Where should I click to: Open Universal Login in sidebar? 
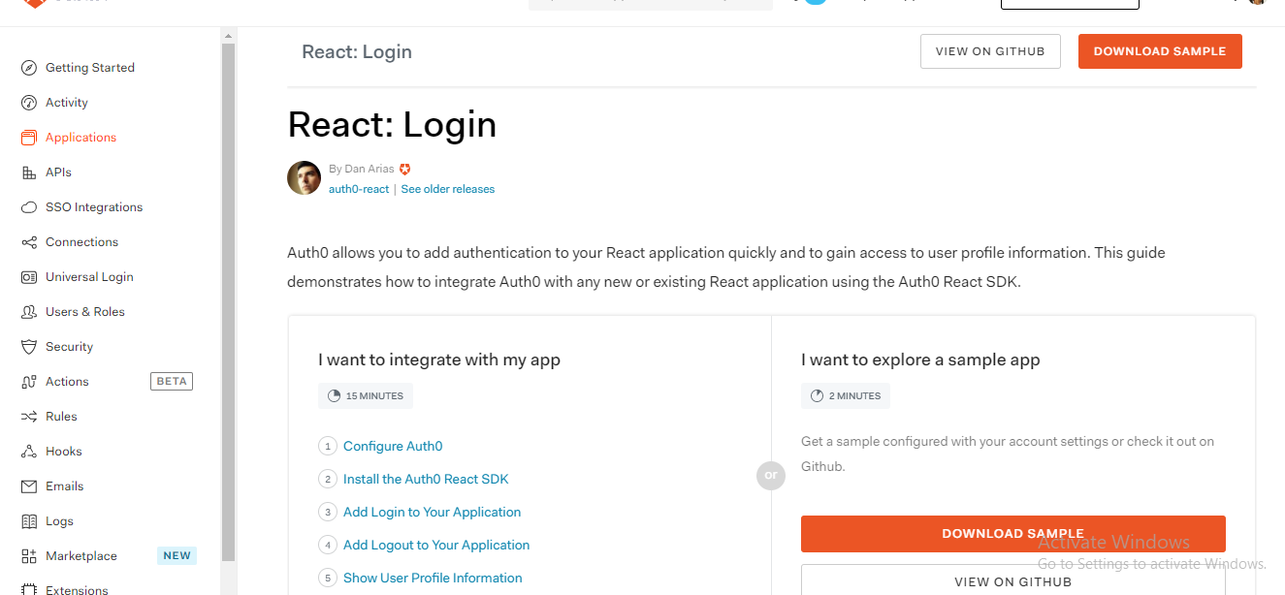pyautogui.click(x=89, y=277)
